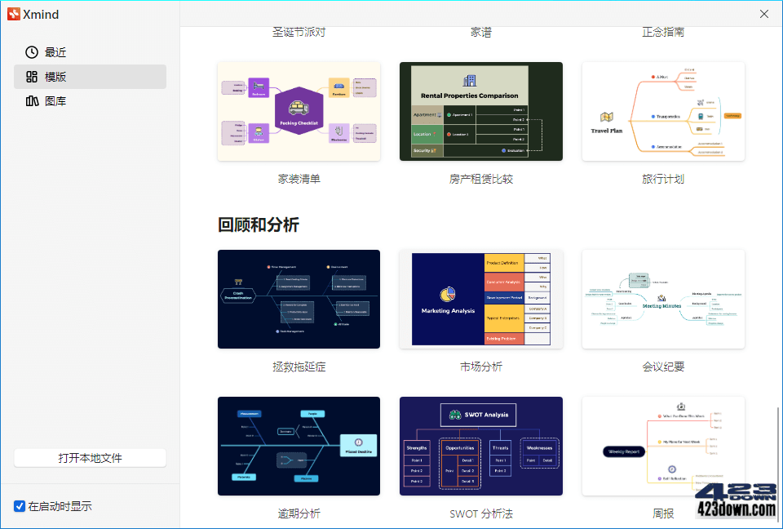Uncheck the 在启动时显示 checkbox
This screenshot has width=783, height=529.
coord(18,506)
